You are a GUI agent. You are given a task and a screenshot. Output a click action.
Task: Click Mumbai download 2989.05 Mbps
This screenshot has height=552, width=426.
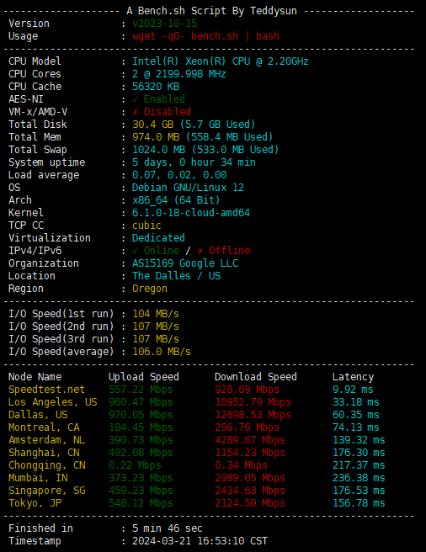click(250, 478)
